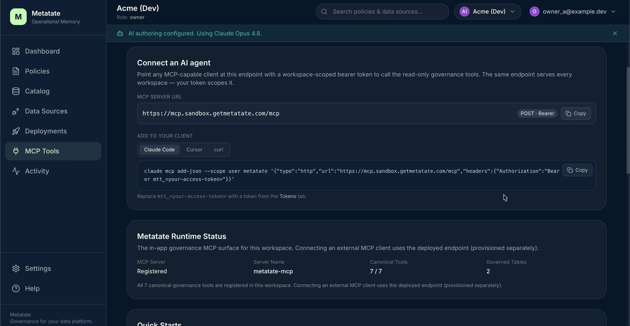
Task: Click the MCP server URL text
Action: (211, 114)
